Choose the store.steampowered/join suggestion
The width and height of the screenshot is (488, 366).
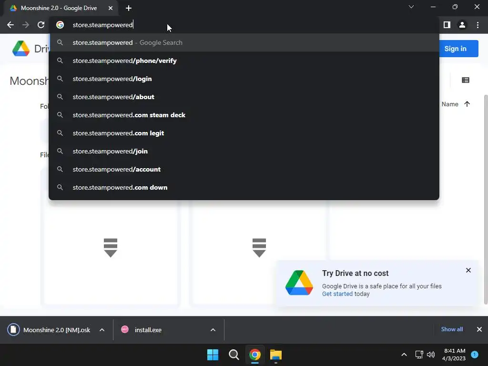click(x=244, y=151)
